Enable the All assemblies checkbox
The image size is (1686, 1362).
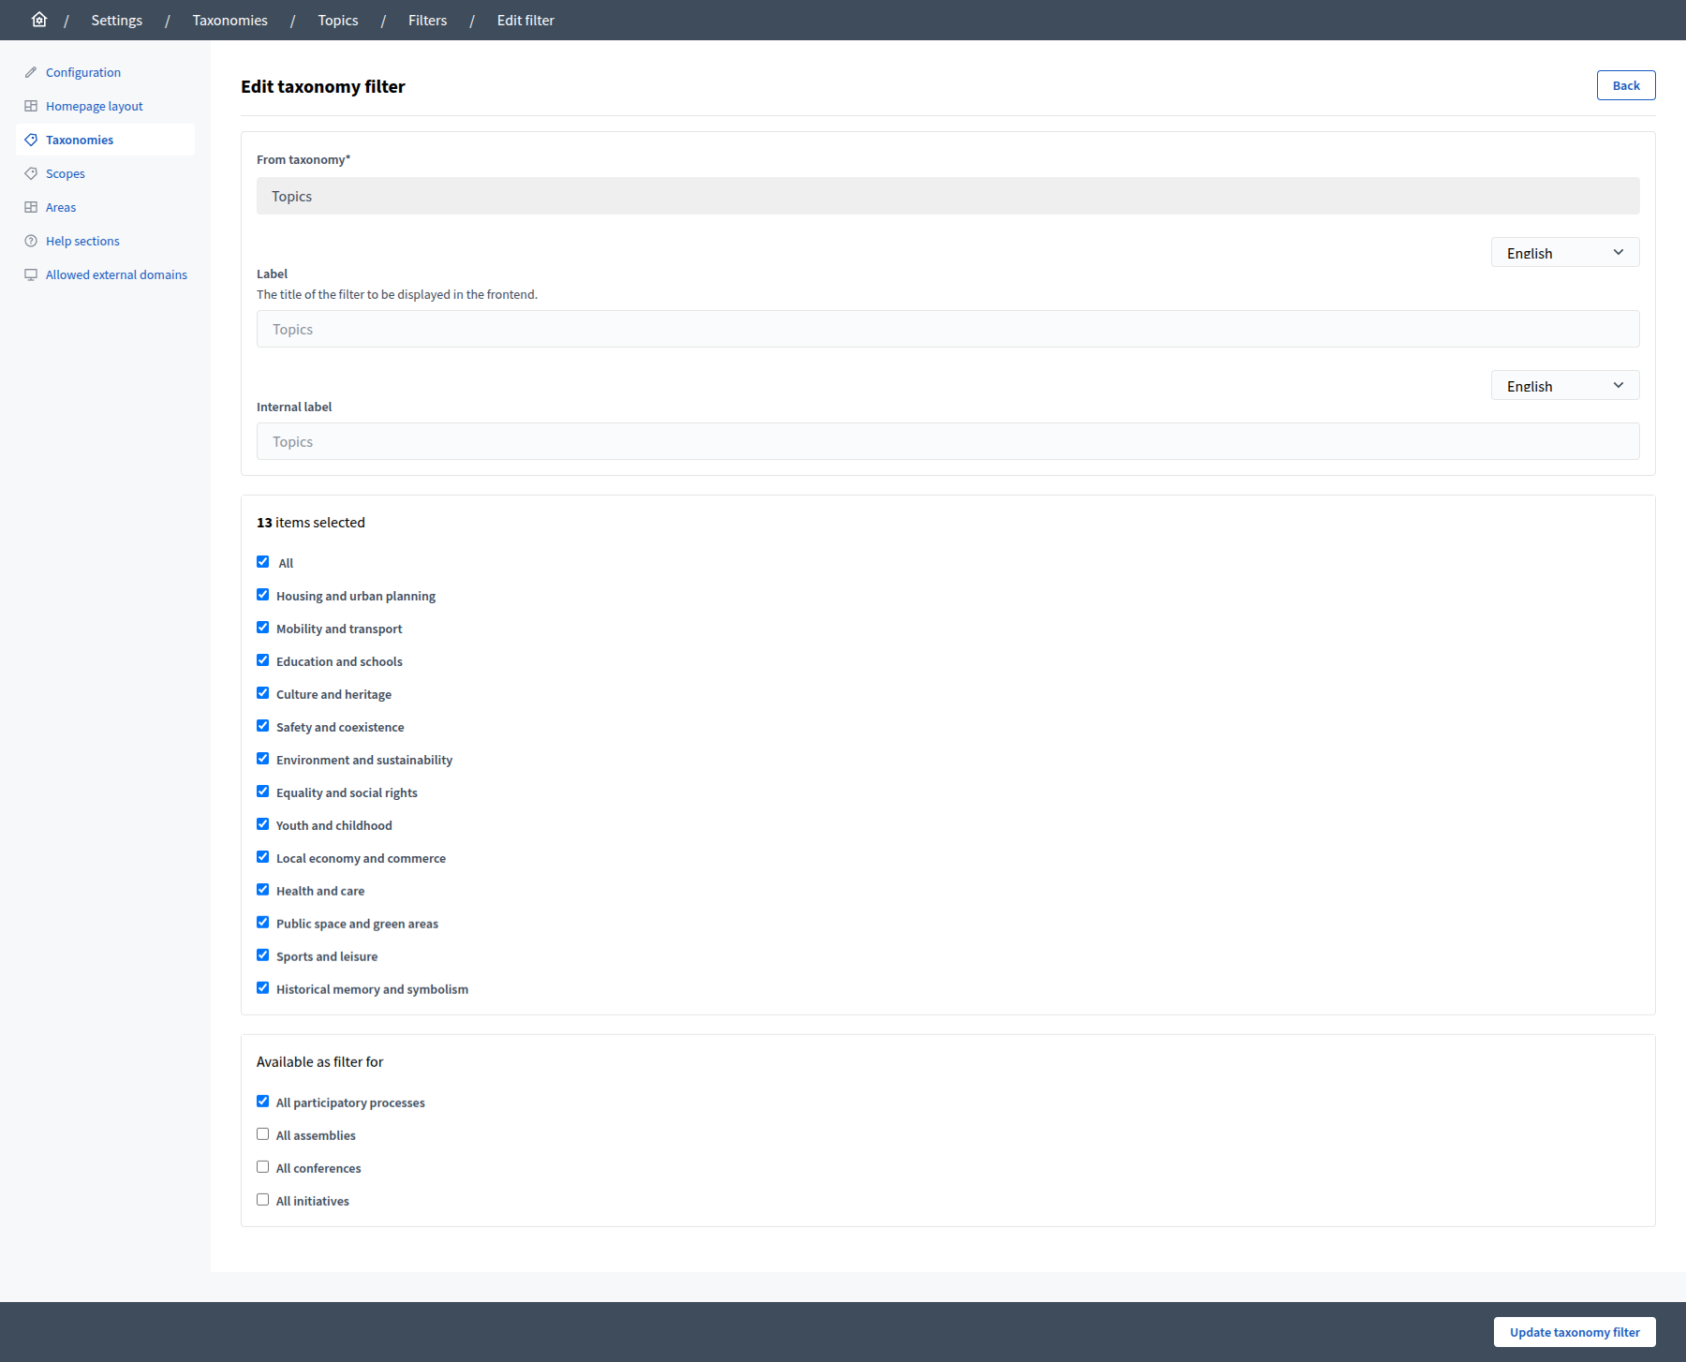coord(263,1133)
